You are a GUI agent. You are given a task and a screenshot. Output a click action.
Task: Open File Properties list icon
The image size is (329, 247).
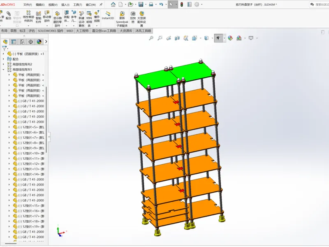click(x=189, y=5)
